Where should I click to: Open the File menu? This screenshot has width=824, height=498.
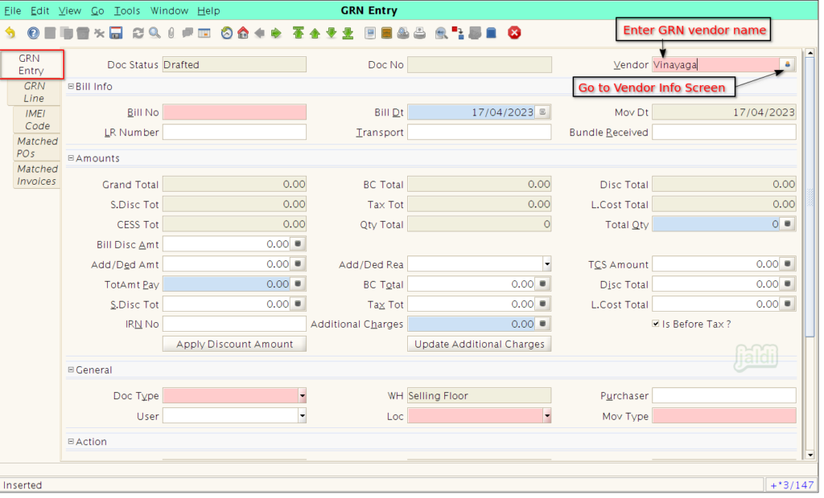(13, 10)
